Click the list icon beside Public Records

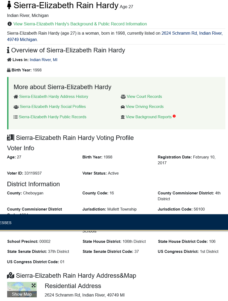[x=16, y=117]
